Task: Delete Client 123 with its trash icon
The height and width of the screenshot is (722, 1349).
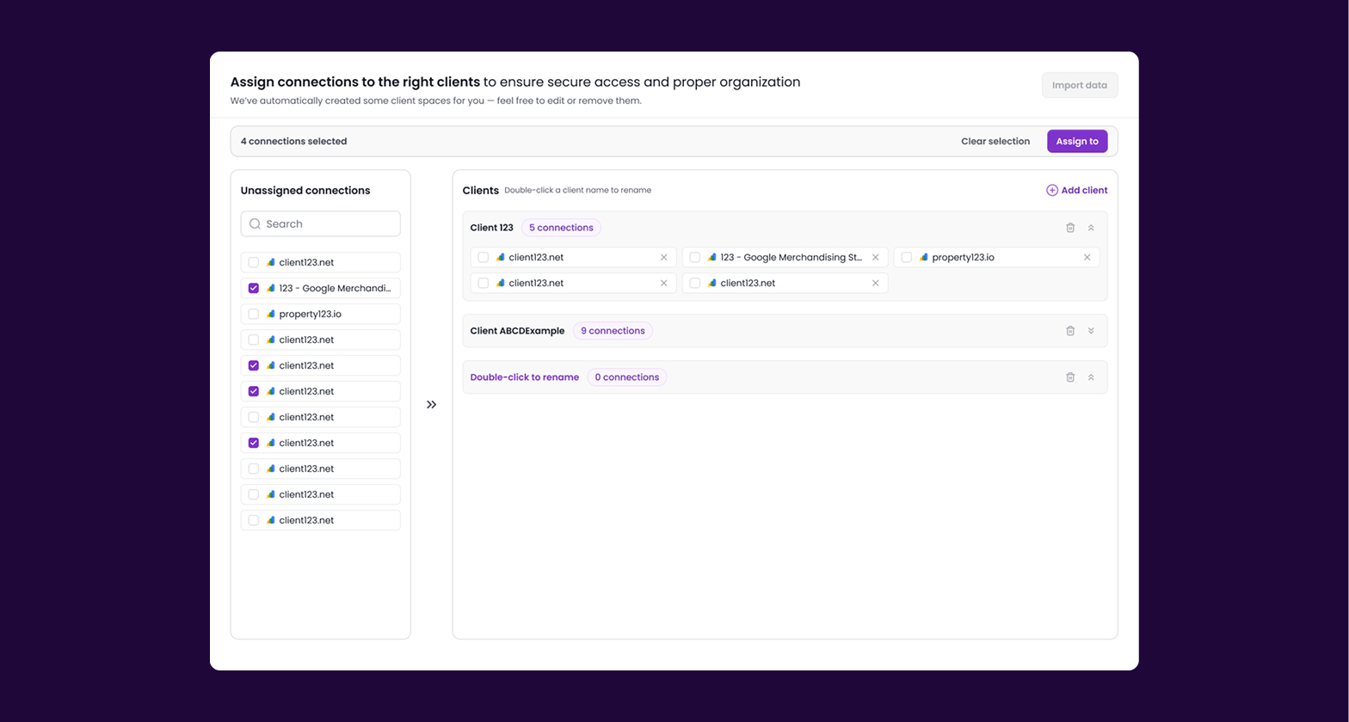Action: pos(1070,228)
